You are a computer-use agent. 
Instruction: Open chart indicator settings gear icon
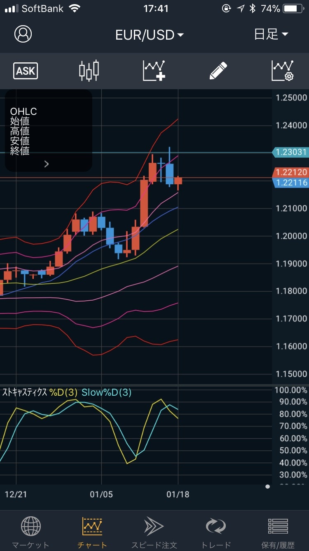tap(283, 71)
